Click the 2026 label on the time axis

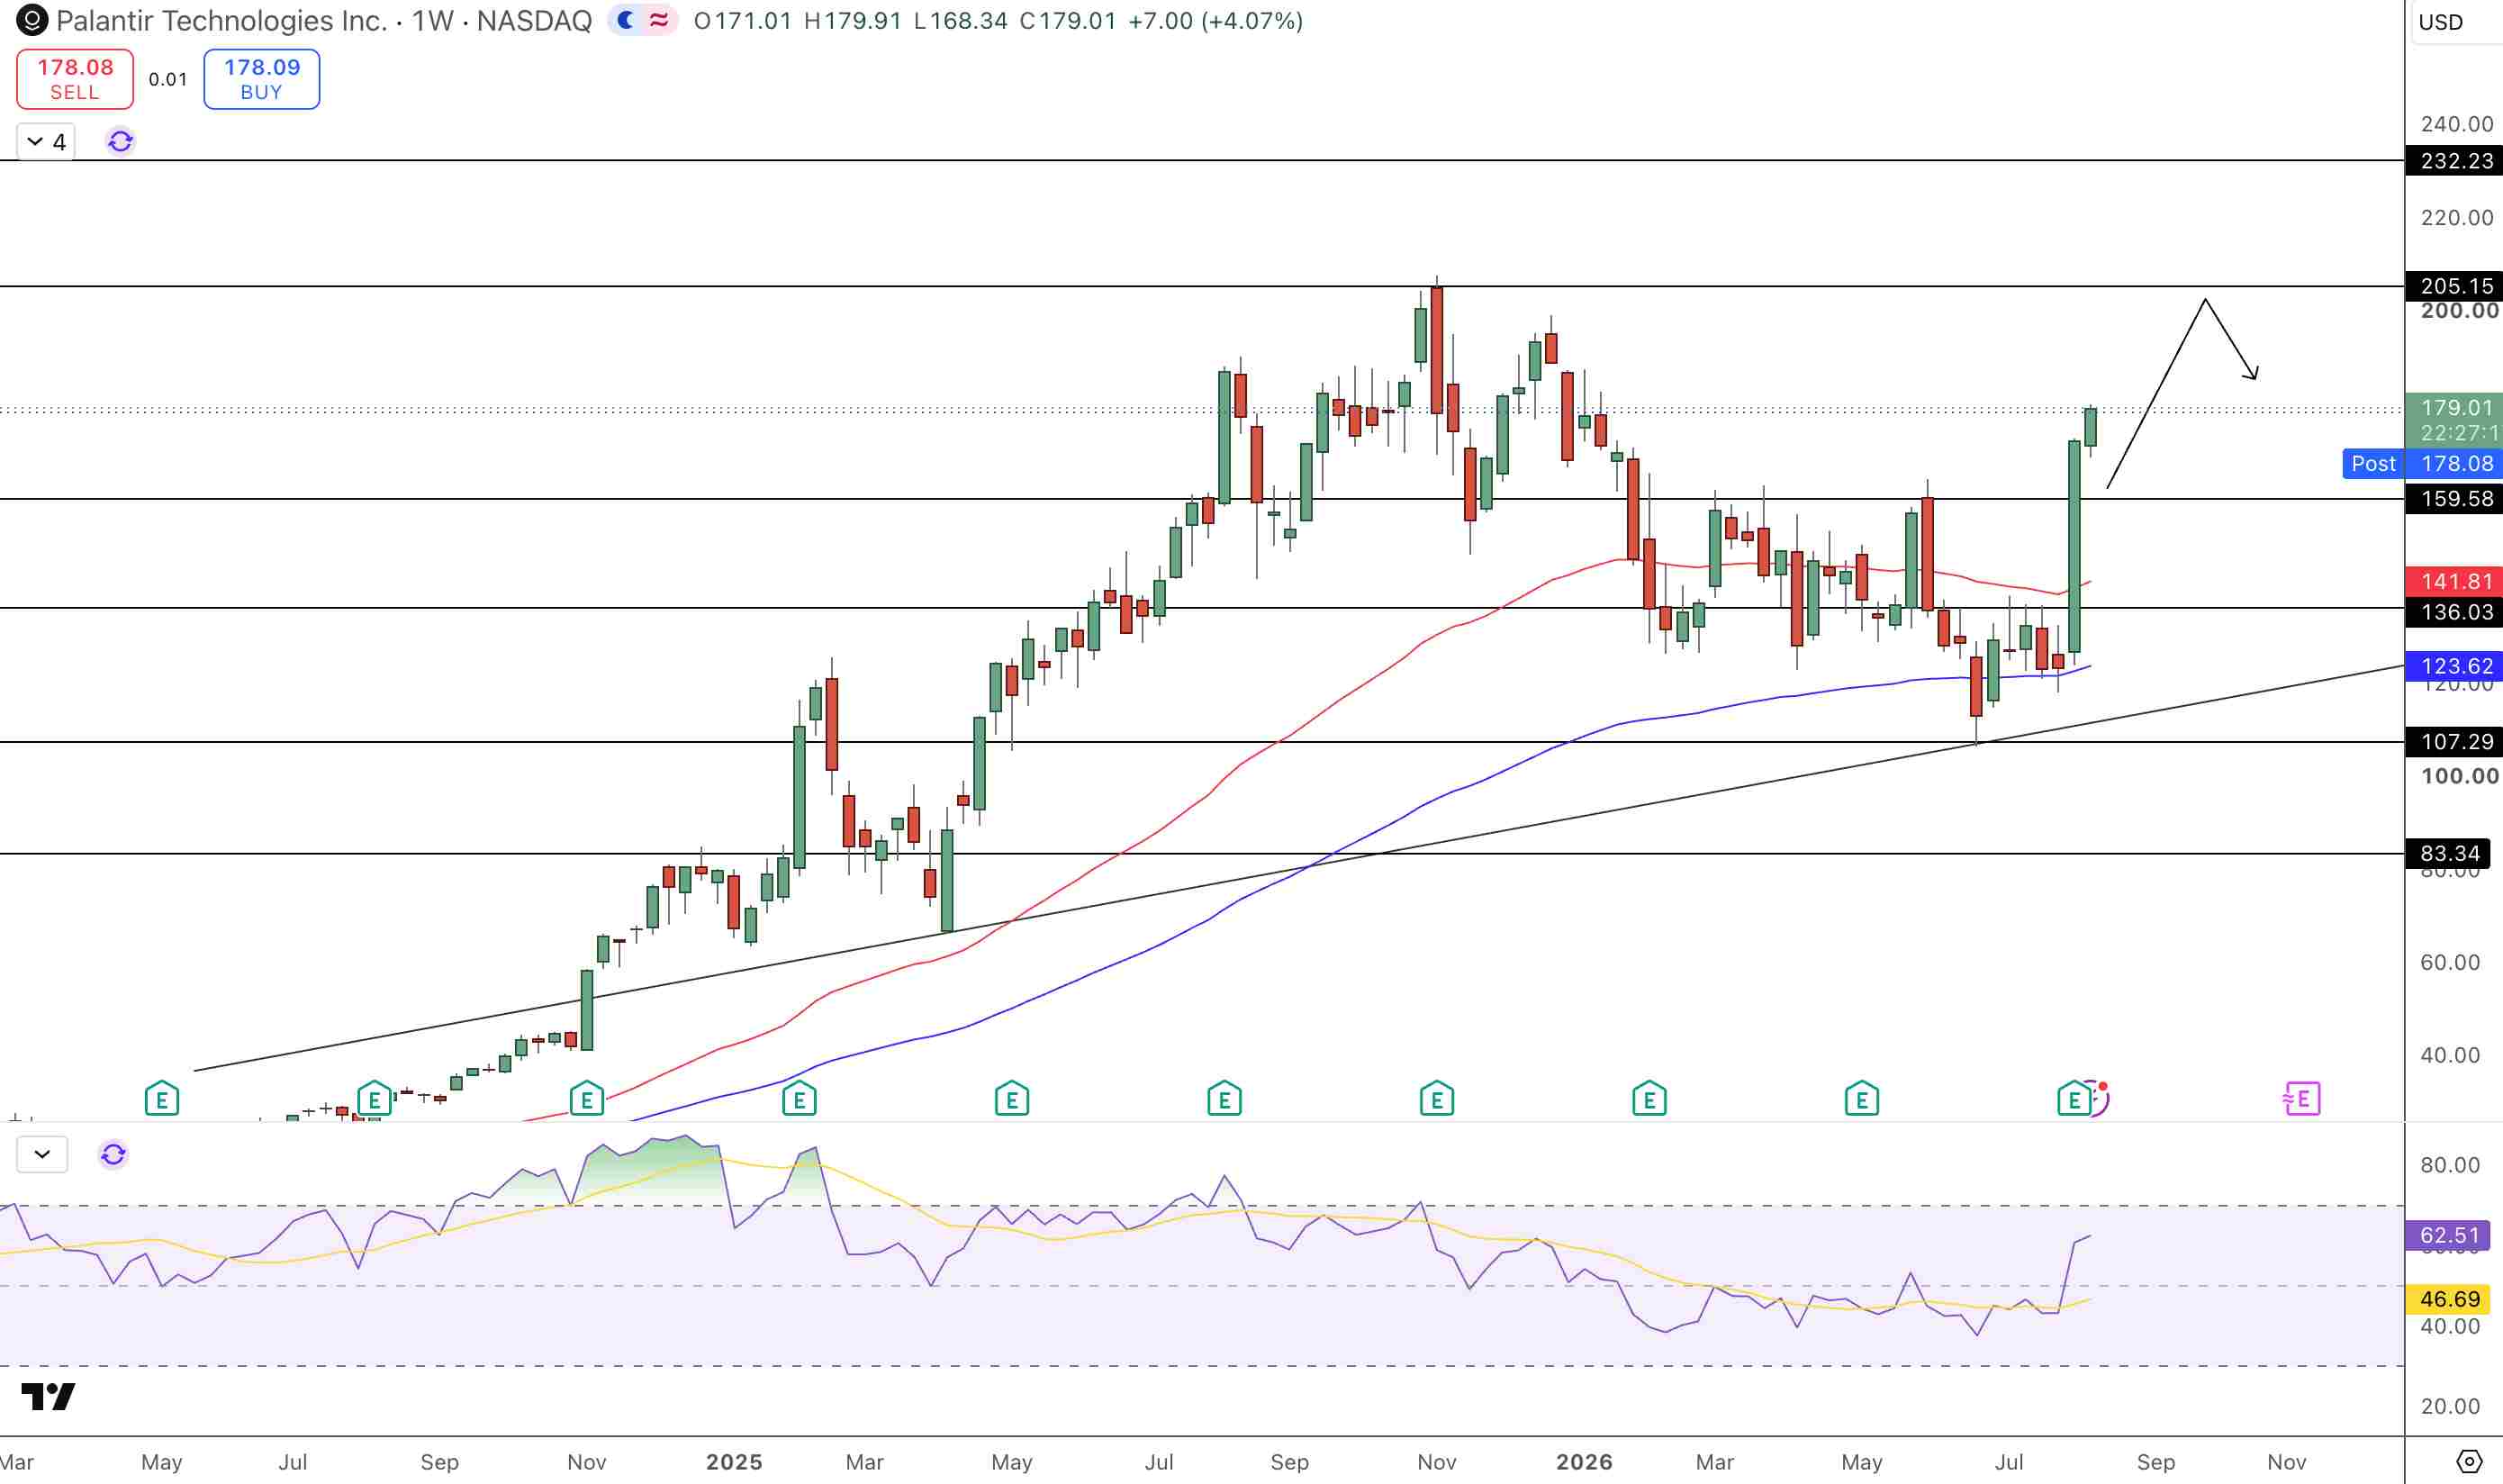coord(1585,1462)
